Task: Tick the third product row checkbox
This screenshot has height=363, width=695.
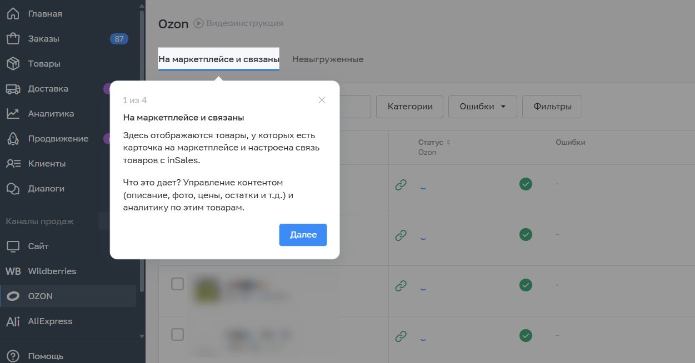Action: click(x=177, y=284)
